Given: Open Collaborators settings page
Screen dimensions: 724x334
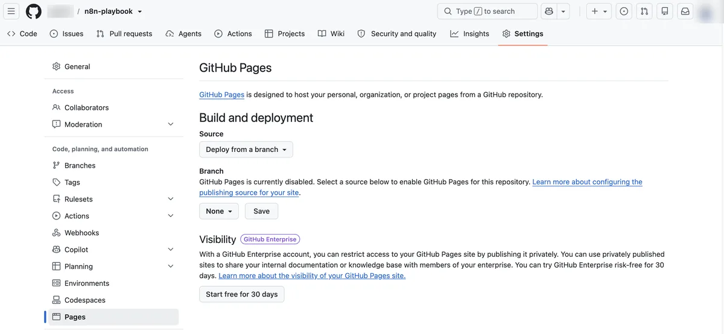Looking at the screenshot, I should [113, 107].
